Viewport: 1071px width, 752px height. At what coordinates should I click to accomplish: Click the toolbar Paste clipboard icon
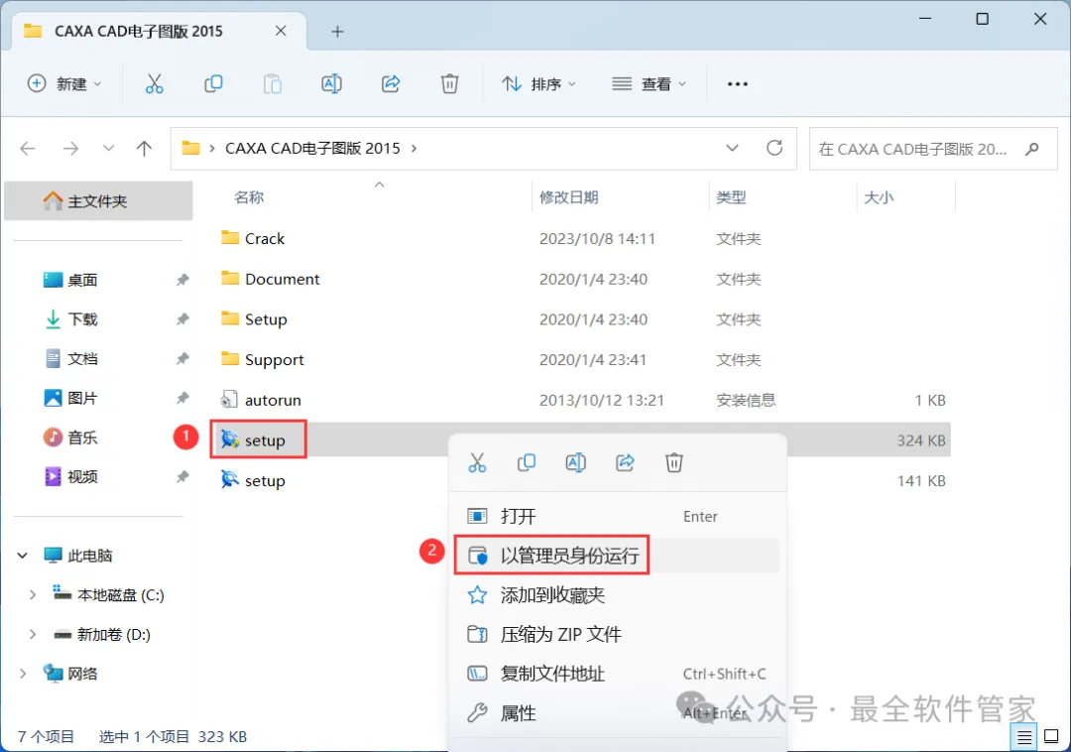click(x=273, y=84)
